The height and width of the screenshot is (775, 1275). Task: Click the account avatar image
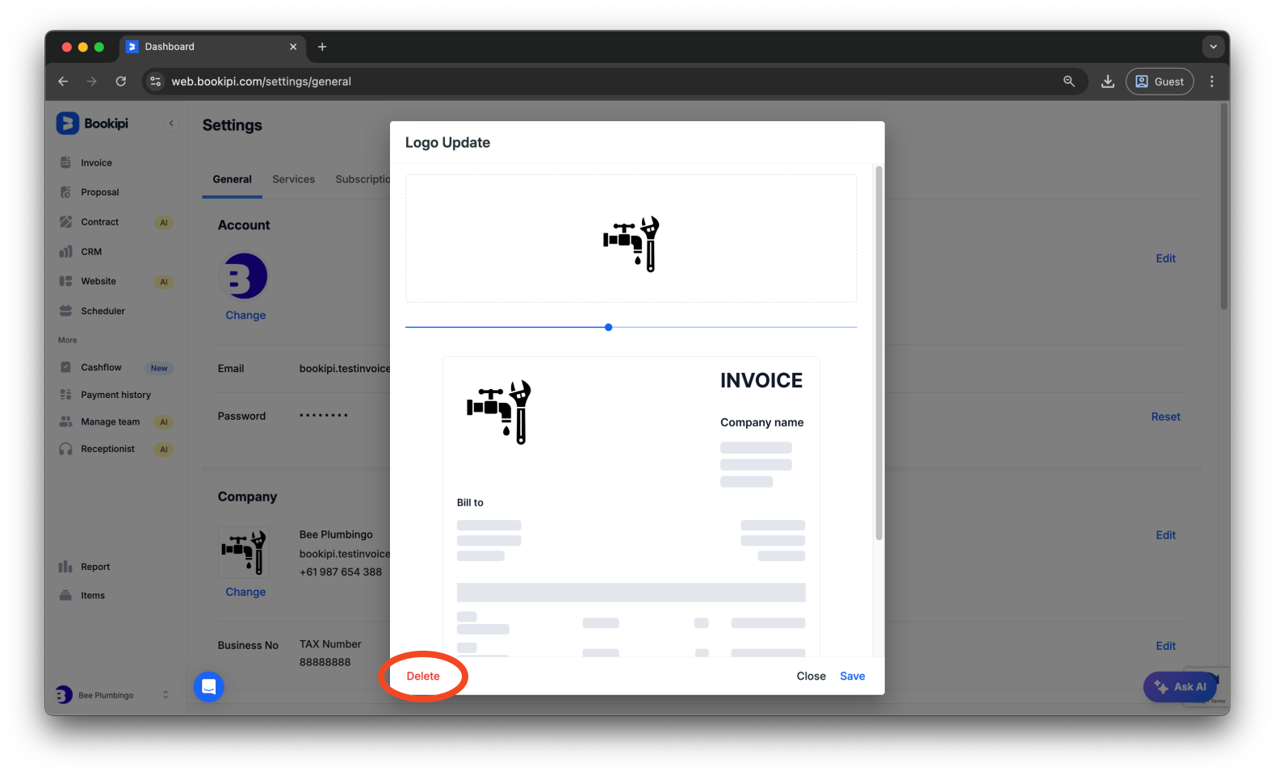pos(244,276)
